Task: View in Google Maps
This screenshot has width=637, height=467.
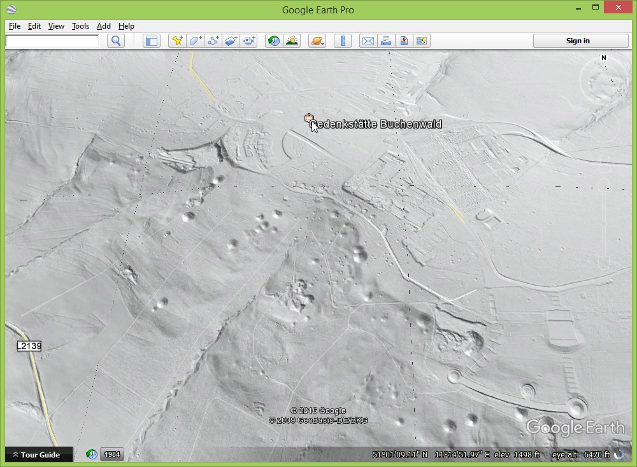Action: coord(404,41)
